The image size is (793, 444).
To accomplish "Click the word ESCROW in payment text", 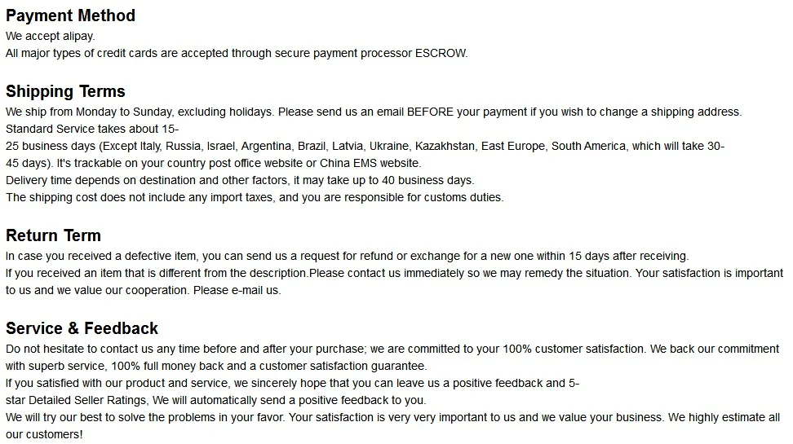I will pyautogui.click(x=441, y=54).
